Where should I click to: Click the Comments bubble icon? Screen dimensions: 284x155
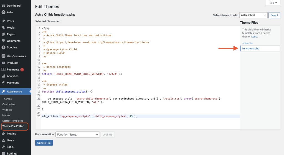coord(3,41)
